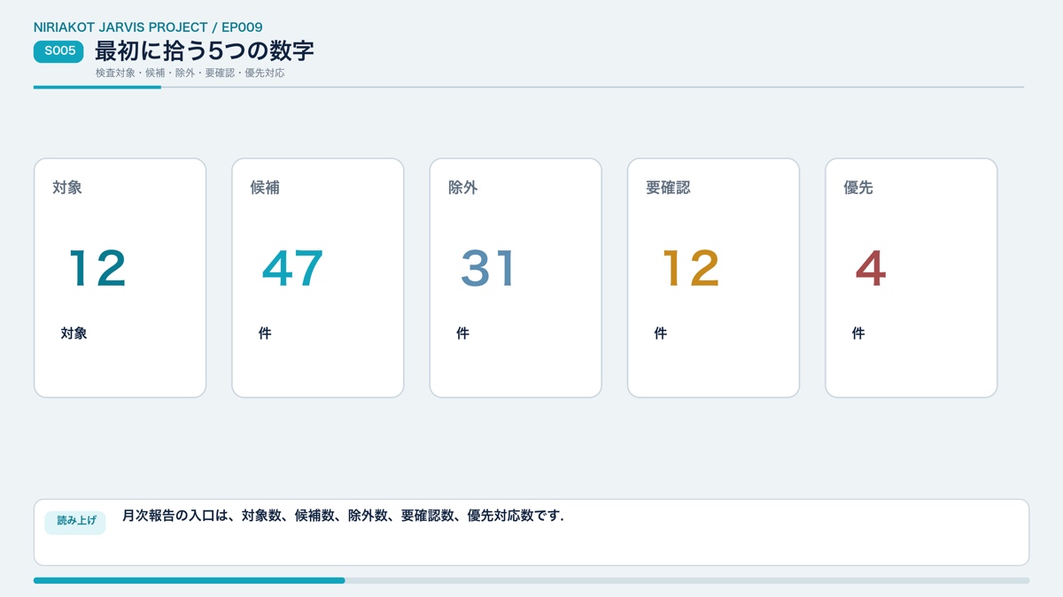Click the teal number 12 in 対象 card
1063x597 pixels.
pos(97,268)
